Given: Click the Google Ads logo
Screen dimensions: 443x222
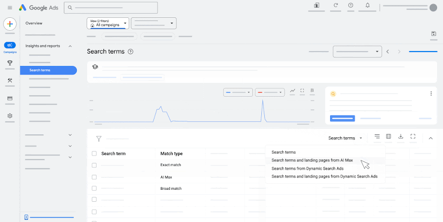Looking at the screenshot, I should [x=39, y=7].
